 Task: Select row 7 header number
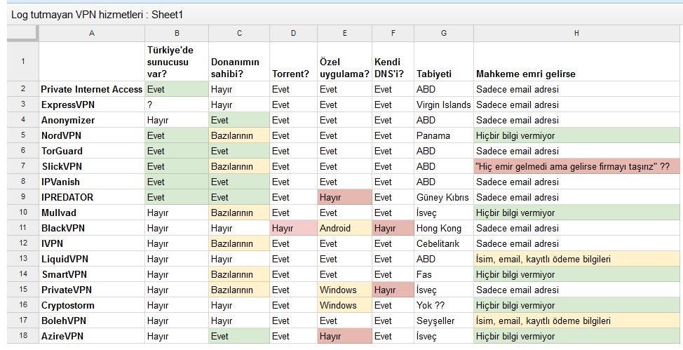(x=23, y=166)
